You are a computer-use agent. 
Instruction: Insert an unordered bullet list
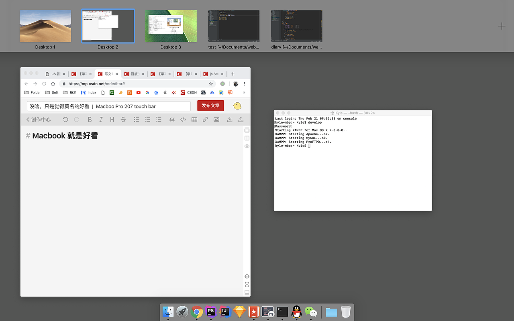click(x=137, y=120)
